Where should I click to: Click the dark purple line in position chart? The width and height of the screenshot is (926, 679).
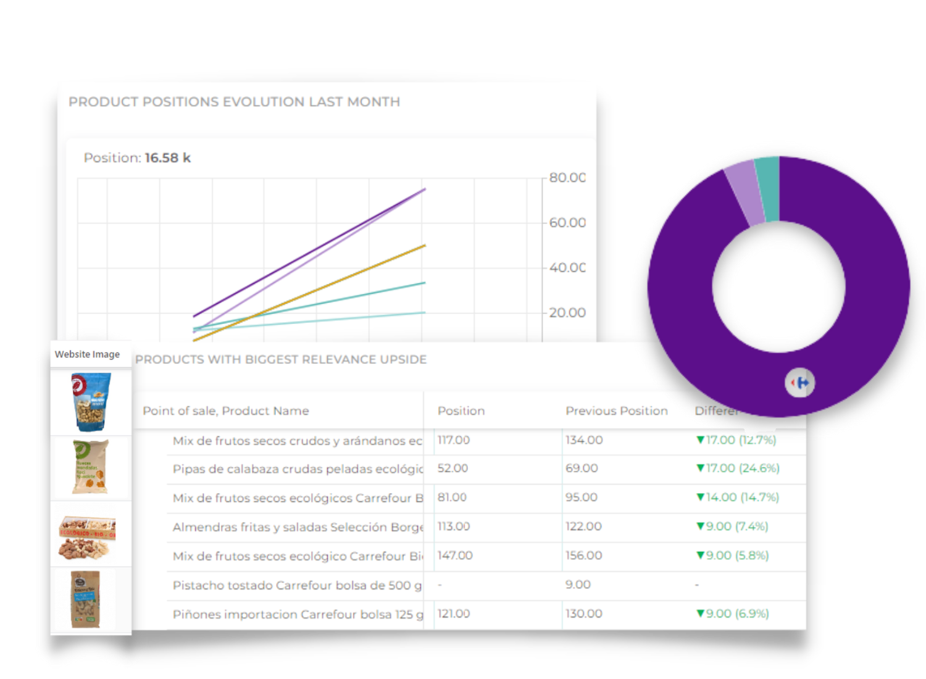(309, 253)
